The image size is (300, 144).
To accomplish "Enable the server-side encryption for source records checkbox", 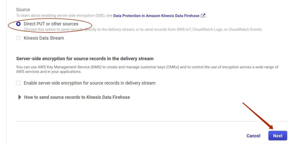I will point(18,83).
